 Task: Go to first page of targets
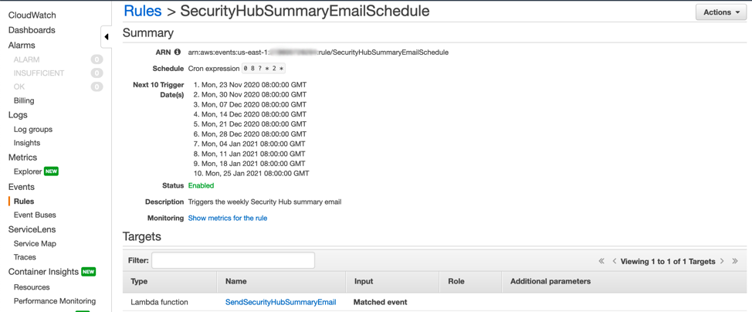(x=601, y=262)
